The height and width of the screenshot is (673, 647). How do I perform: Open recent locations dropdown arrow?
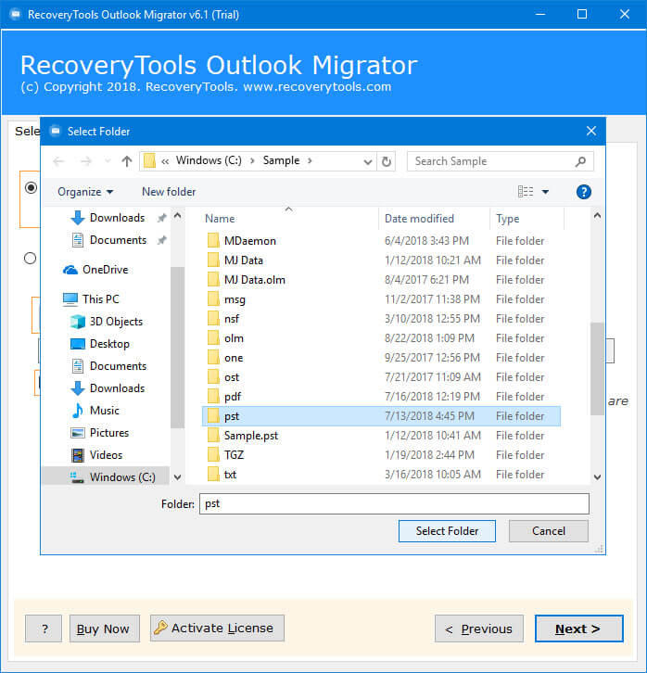[x=108, y=161]
